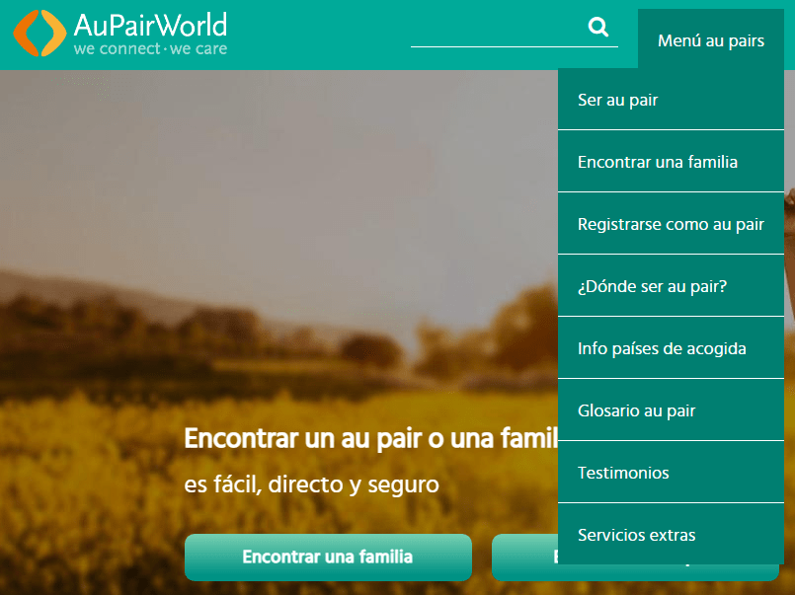Viewport: 795px width, 595px height.
Task: Select "Glosario au pair" in the menu
Action: pyautogui.click(x=636, y=410)
